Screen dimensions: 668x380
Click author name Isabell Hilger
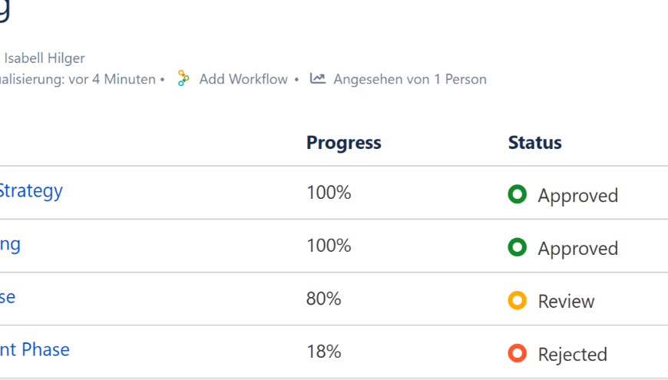(45, 58)
